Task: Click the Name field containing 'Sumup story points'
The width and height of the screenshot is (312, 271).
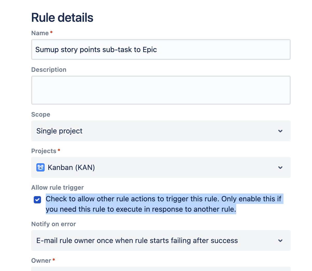Action: tap(160, 49)
